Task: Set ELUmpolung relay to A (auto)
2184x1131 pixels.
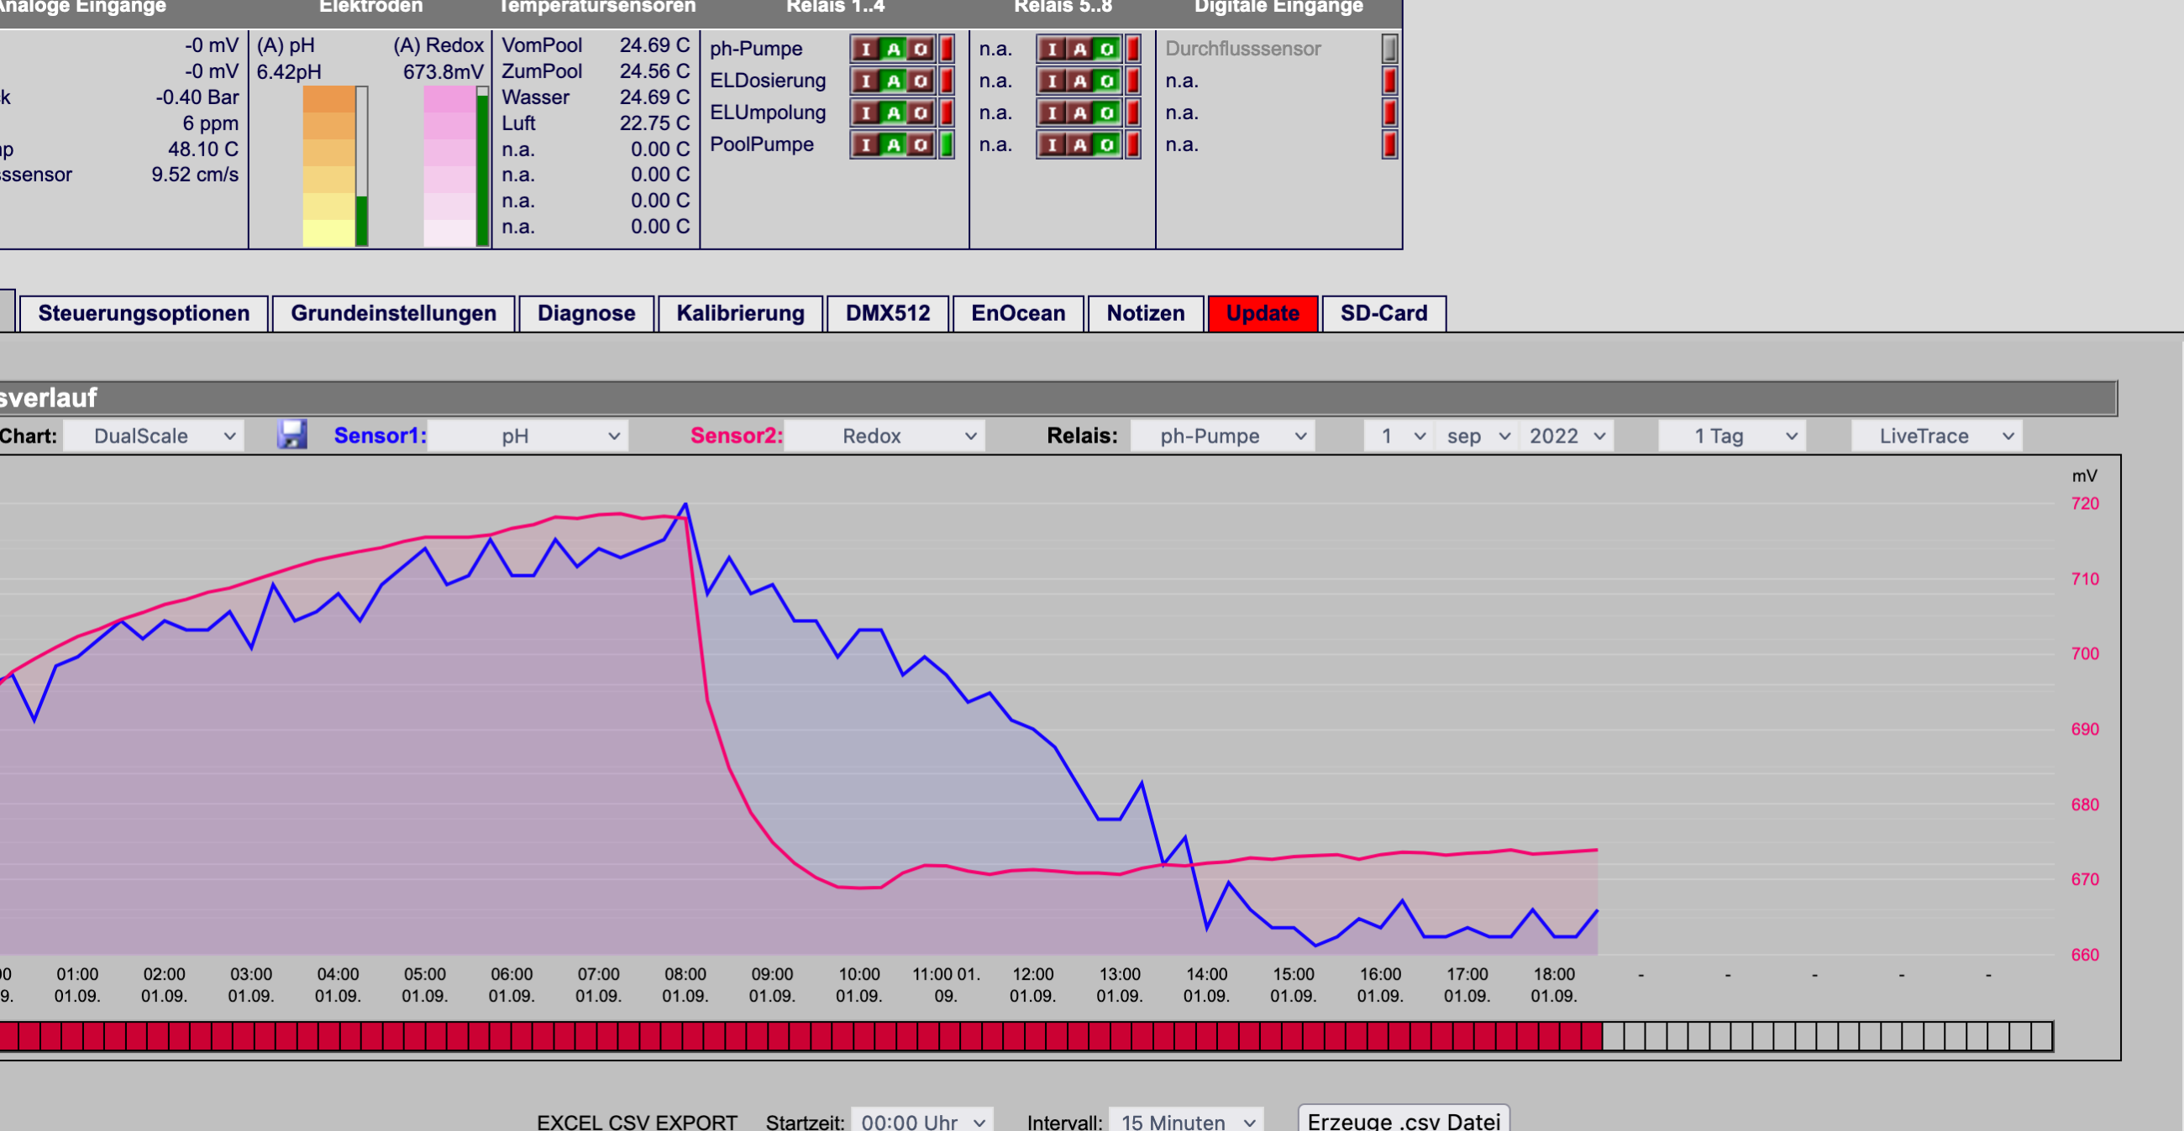Action: (x=894, y=112)
